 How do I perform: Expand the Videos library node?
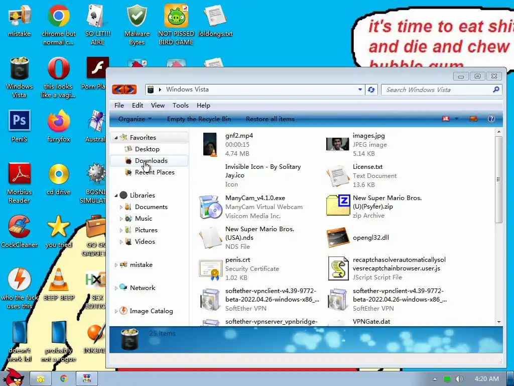click(121, 242)
